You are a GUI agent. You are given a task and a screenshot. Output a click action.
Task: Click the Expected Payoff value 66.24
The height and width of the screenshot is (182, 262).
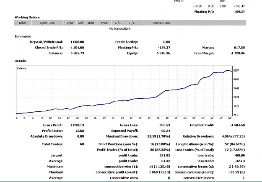click(x=166, y=131)
